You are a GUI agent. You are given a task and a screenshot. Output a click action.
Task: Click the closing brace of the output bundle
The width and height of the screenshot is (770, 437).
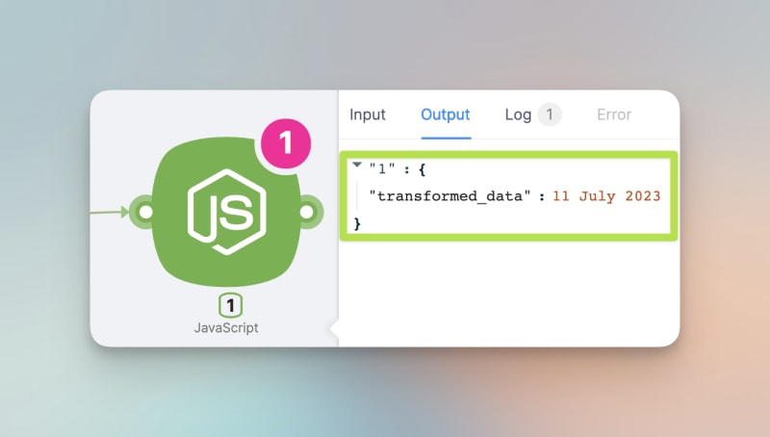357,224
